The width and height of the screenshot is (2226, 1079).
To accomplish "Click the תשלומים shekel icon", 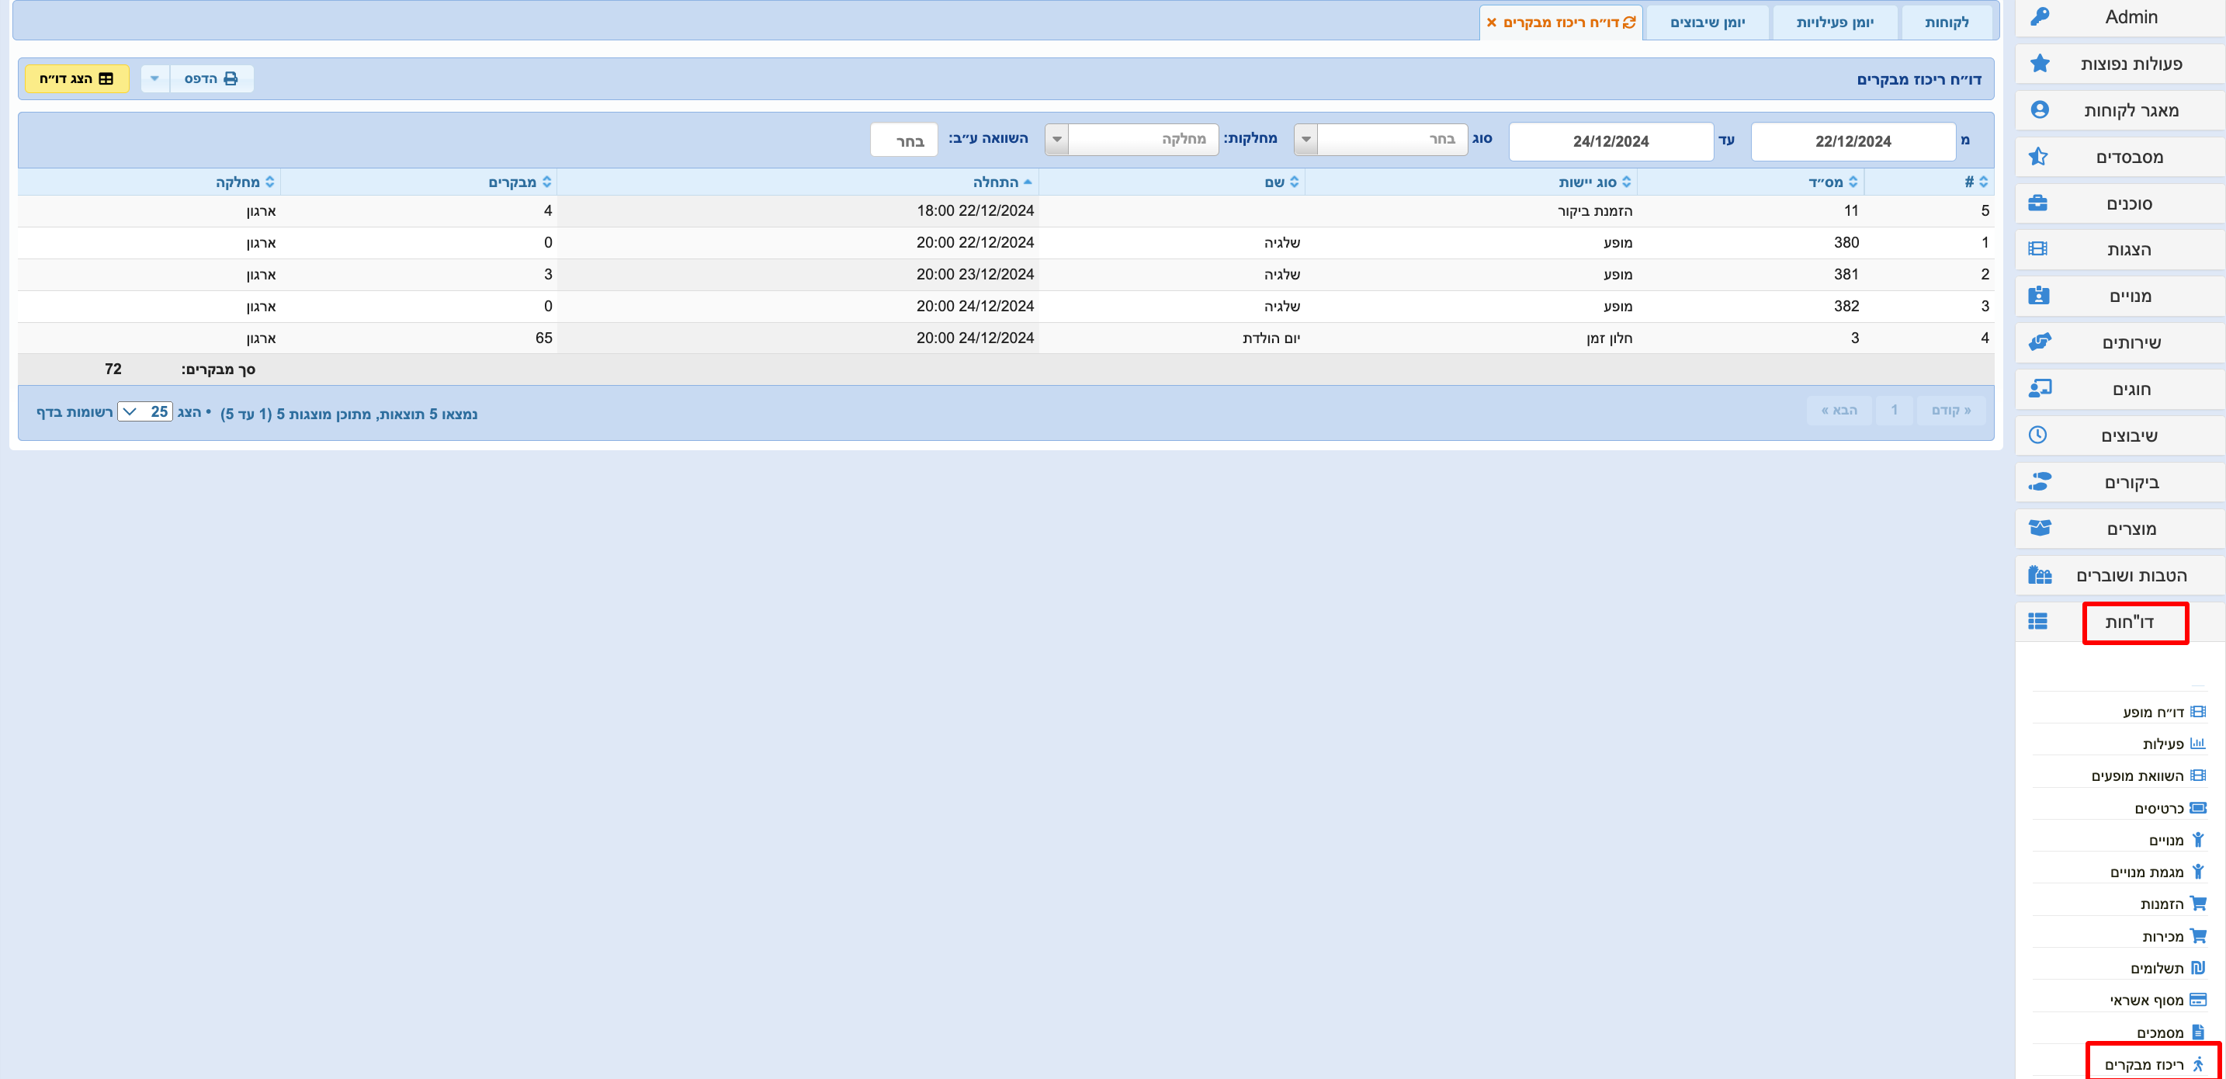I will [x=2198, y=967].
